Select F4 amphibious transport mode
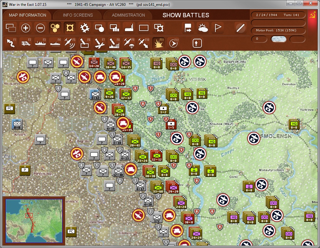 point(55,43)
